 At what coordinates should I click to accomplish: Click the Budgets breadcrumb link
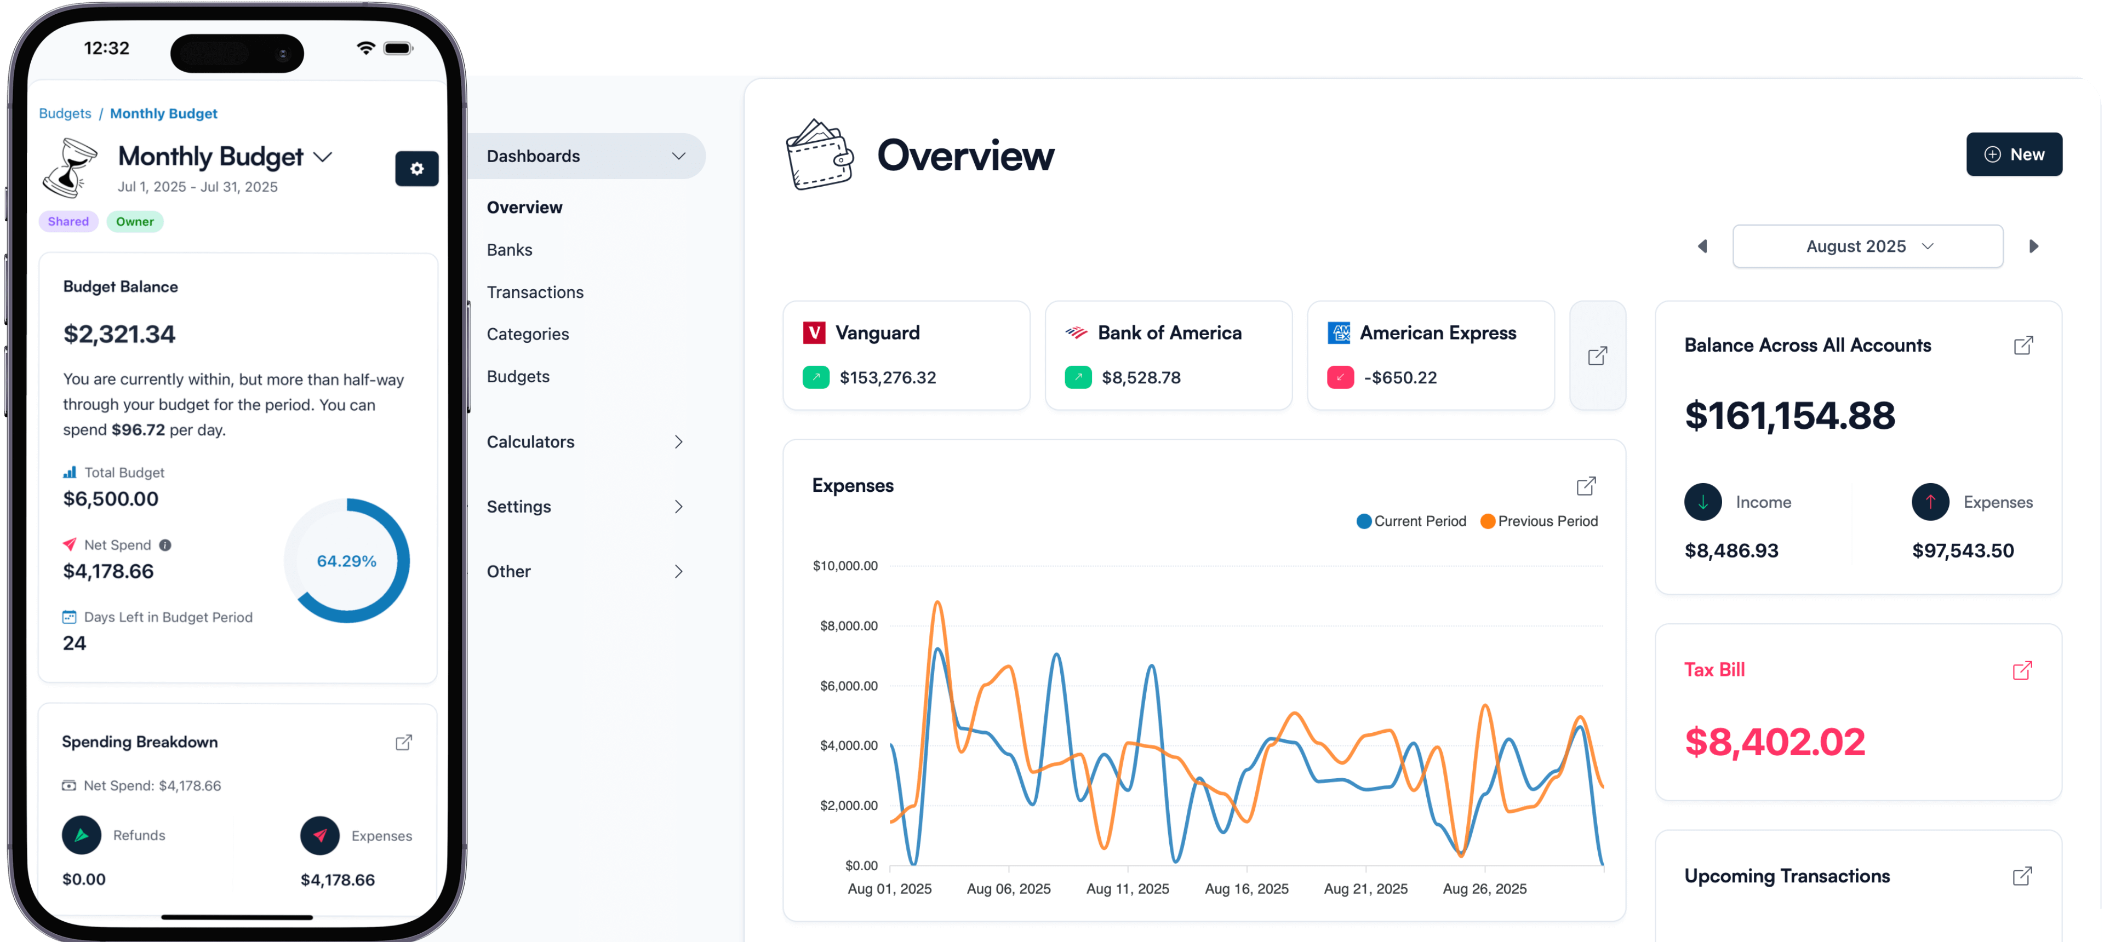(x=65, y=113)
